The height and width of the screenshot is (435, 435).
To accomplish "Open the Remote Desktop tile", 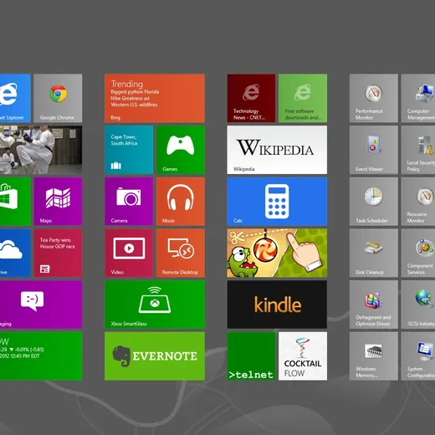I will pos(181,253).
